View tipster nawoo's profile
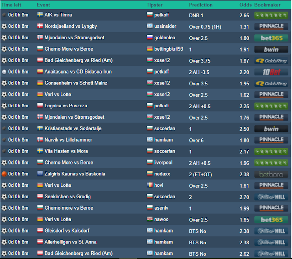This screenshot has height=259, width=292. coord(161,219)
